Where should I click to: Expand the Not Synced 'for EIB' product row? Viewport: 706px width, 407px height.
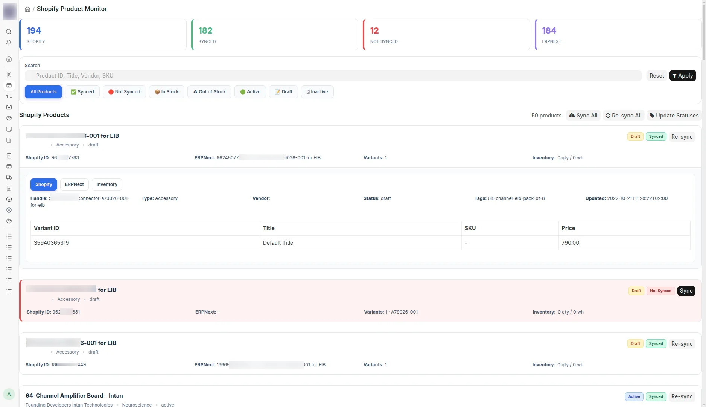361,300
